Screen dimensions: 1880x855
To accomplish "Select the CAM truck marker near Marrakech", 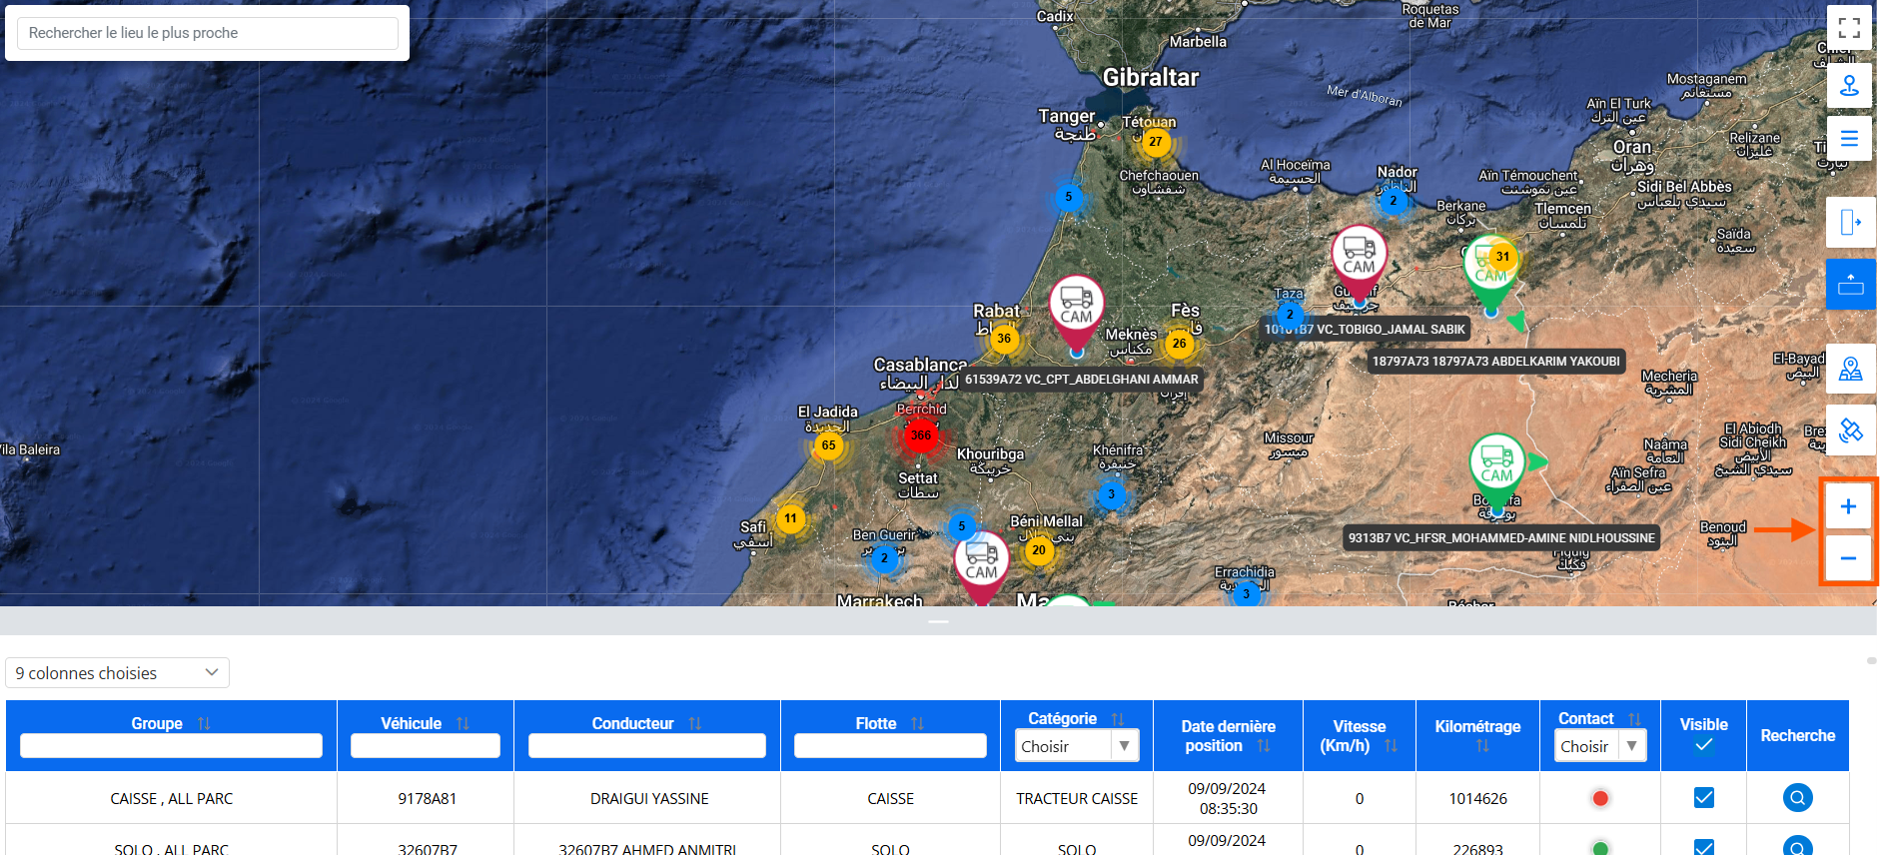I will pyautogui.click(x=981, y=566).
